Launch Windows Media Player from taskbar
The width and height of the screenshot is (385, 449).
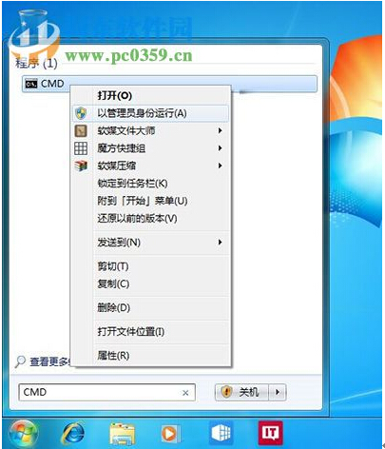coord(171,433)
